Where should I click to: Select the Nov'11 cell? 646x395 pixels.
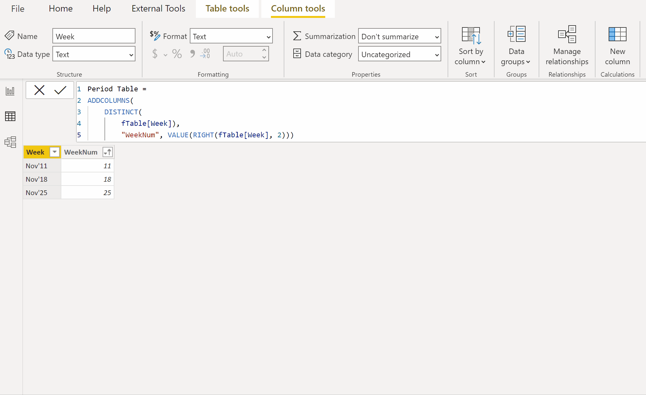coord(42,166)
